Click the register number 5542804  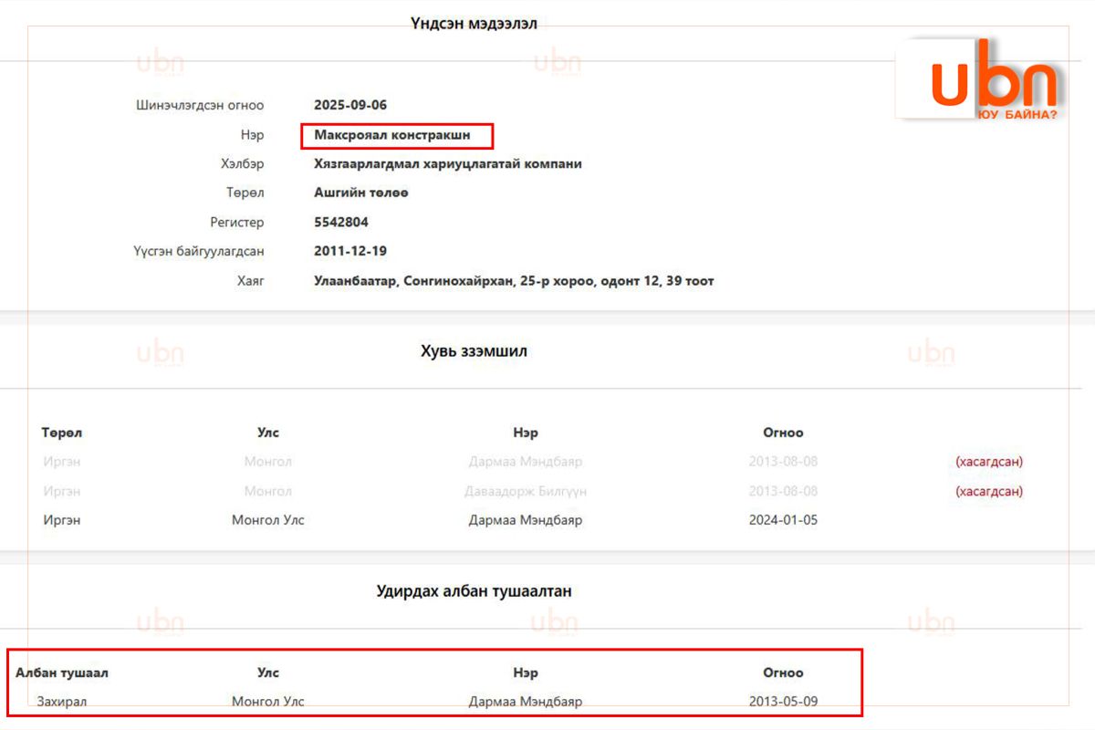point(341,222)
